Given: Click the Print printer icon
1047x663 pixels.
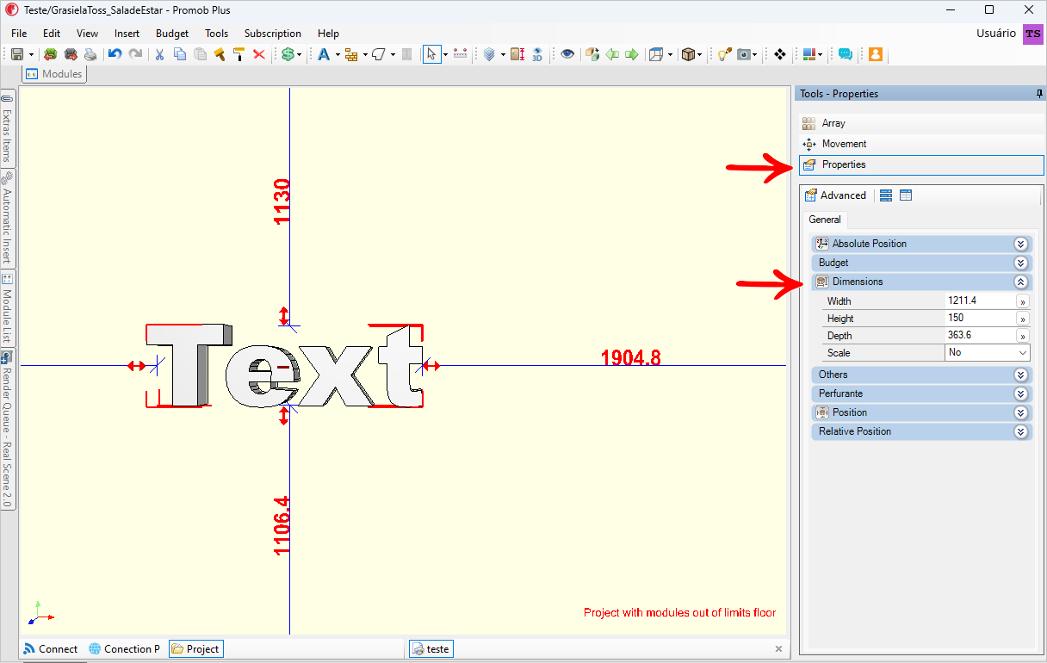Looking at the screenshot, I should [x=90, y=54].
